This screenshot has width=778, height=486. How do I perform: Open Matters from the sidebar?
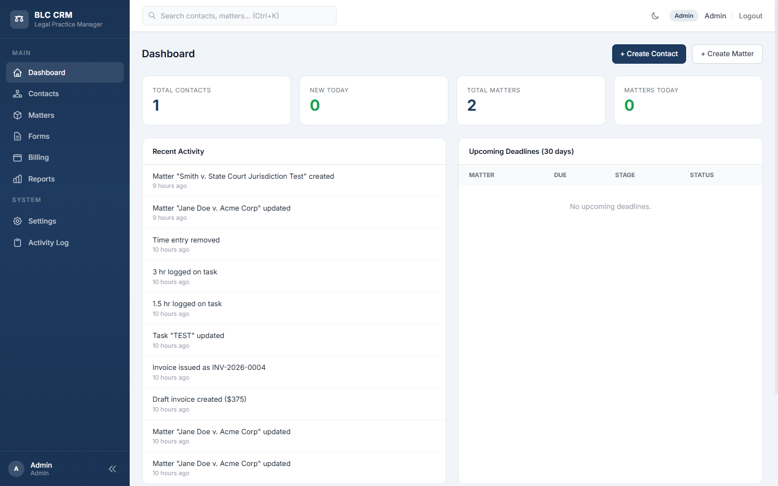pyautogui.click(x=65, y=115)
